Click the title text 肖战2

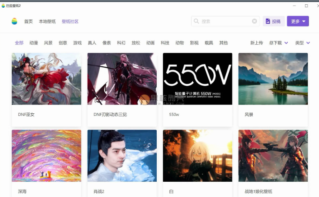coord(99,191)
